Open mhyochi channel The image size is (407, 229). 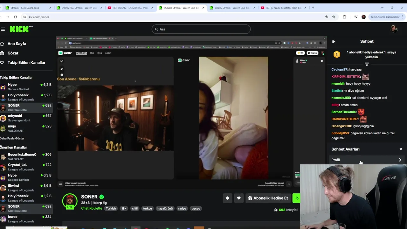tap(26, 118)
